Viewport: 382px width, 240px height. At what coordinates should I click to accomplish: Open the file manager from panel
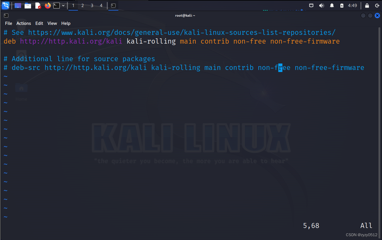coord(28,5)
